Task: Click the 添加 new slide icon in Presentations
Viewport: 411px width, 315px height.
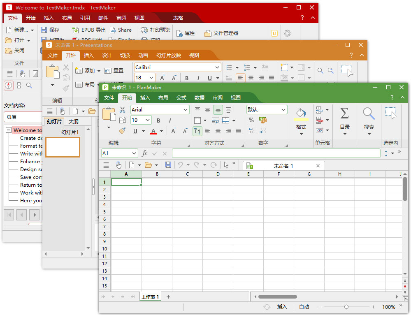Action: point(79,70)
